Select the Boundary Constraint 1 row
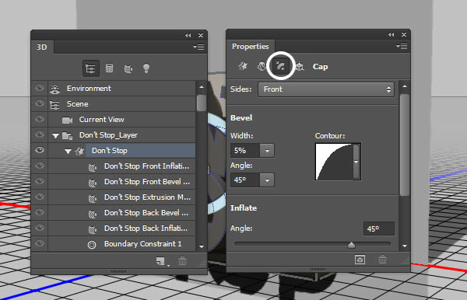467x300 pixels. [122, 243]
